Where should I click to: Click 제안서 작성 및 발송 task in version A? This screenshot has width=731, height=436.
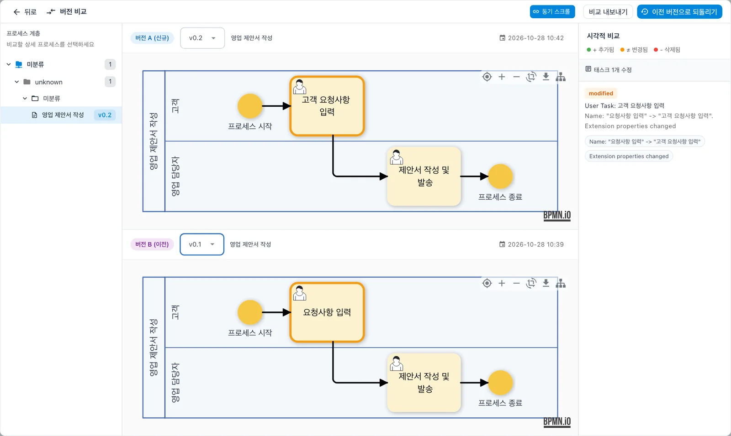(424, 176)
